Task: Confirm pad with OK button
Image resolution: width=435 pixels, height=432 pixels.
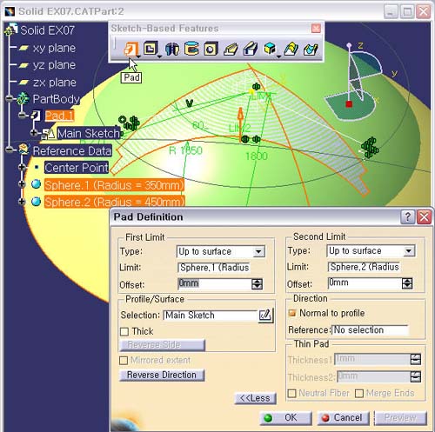Action: pyautogui.click(x=285, y=418)
